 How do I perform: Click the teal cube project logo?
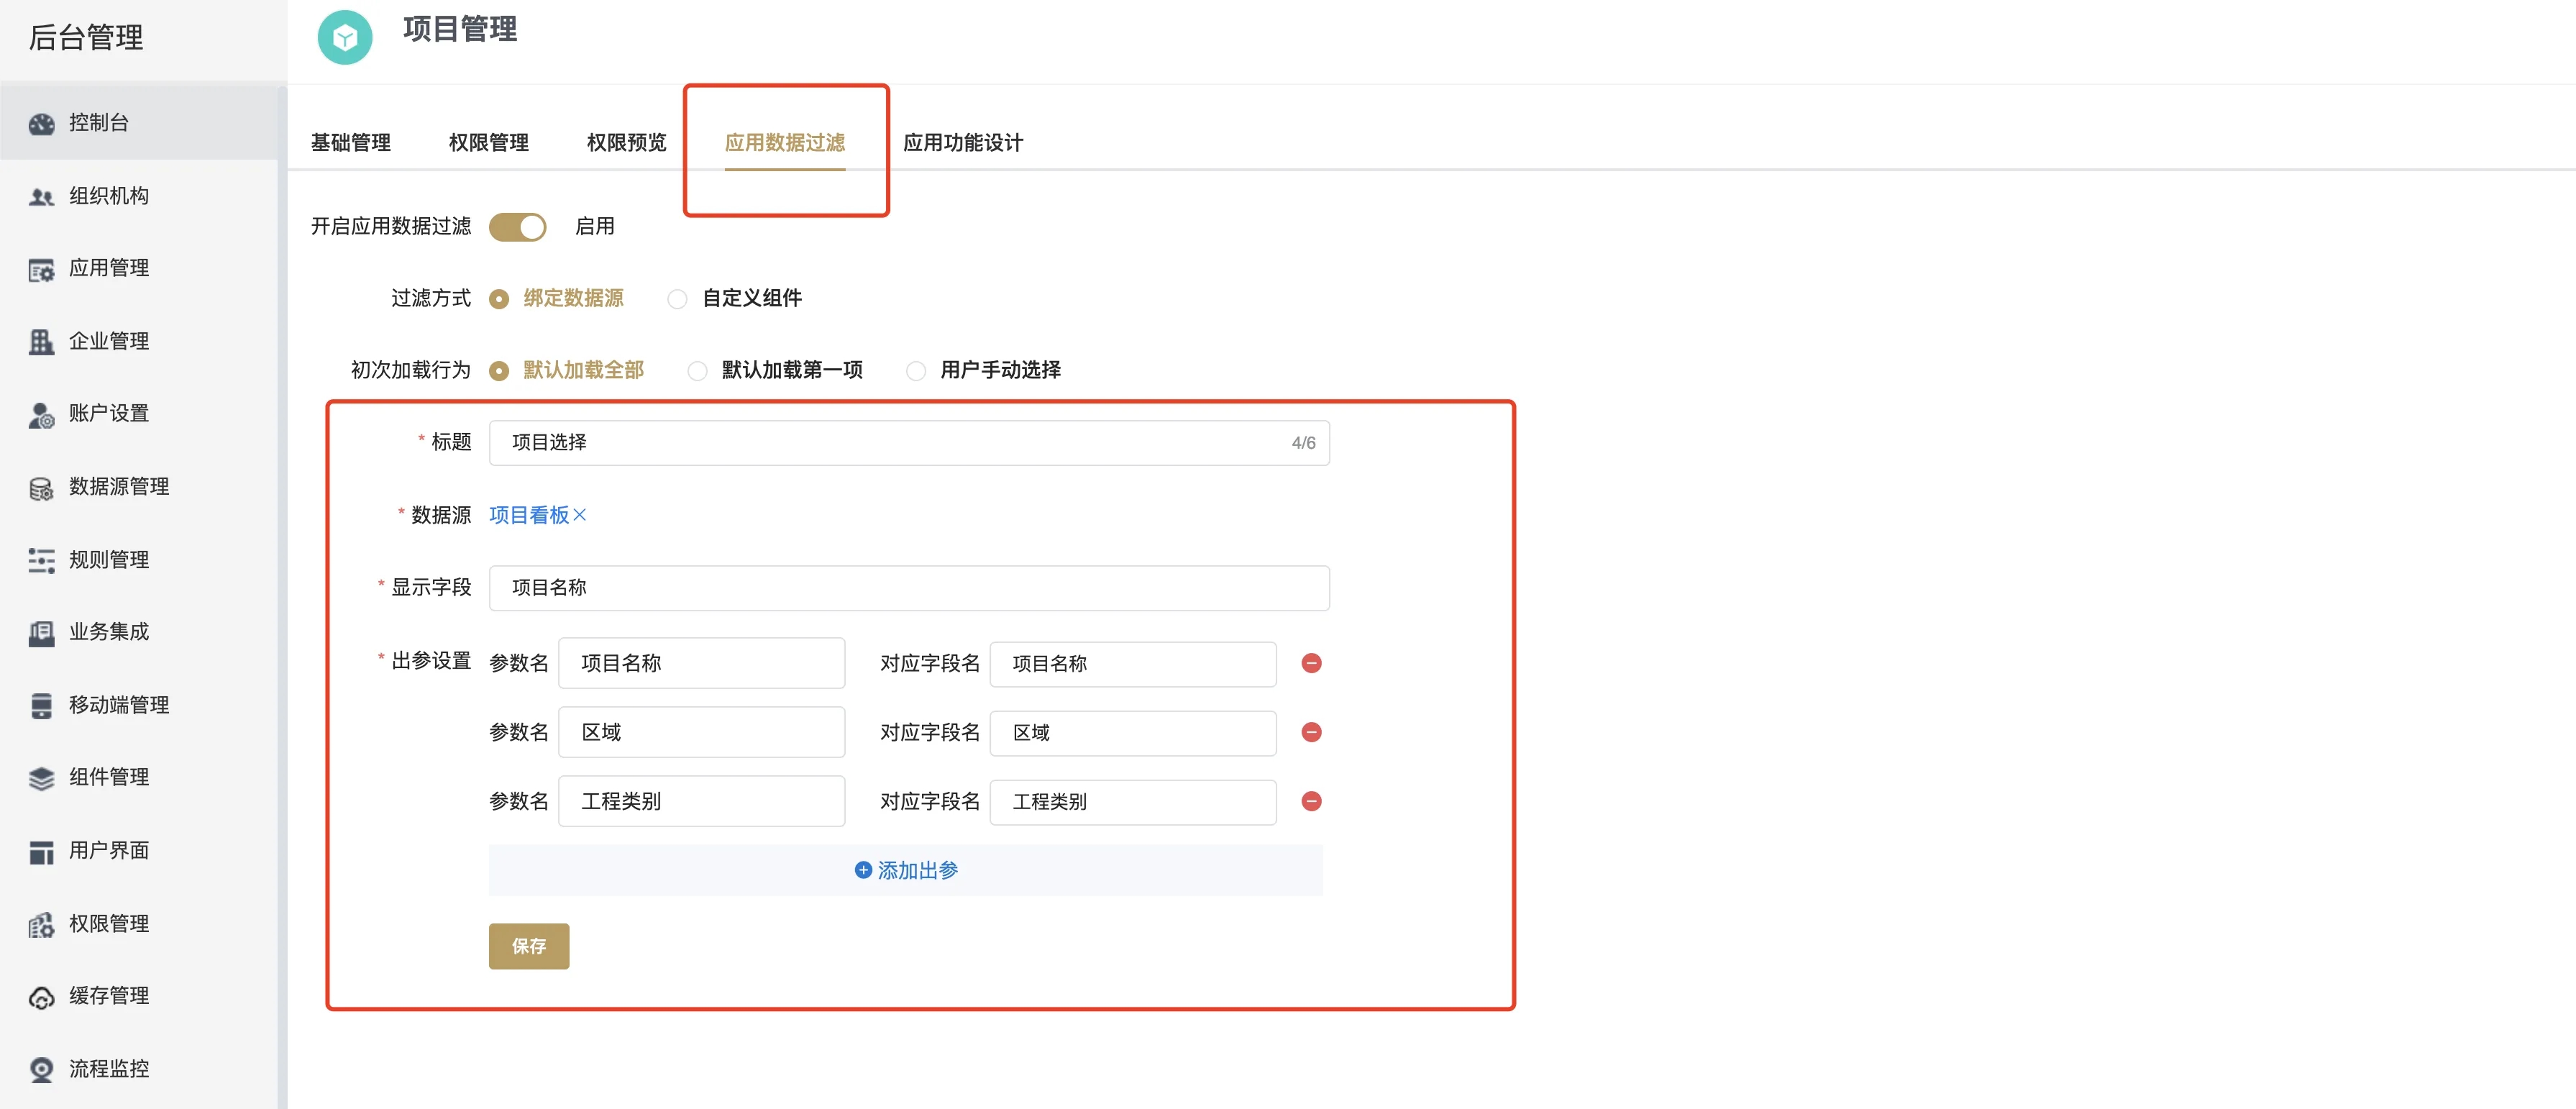pos(345,38)
